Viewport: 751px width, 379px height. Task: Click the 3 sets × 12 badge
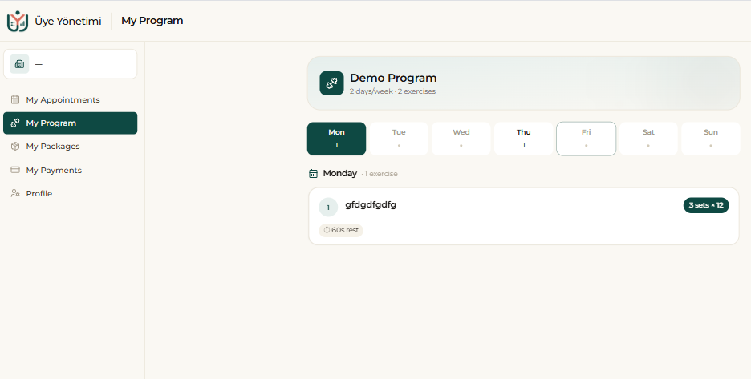click(706, 205)
